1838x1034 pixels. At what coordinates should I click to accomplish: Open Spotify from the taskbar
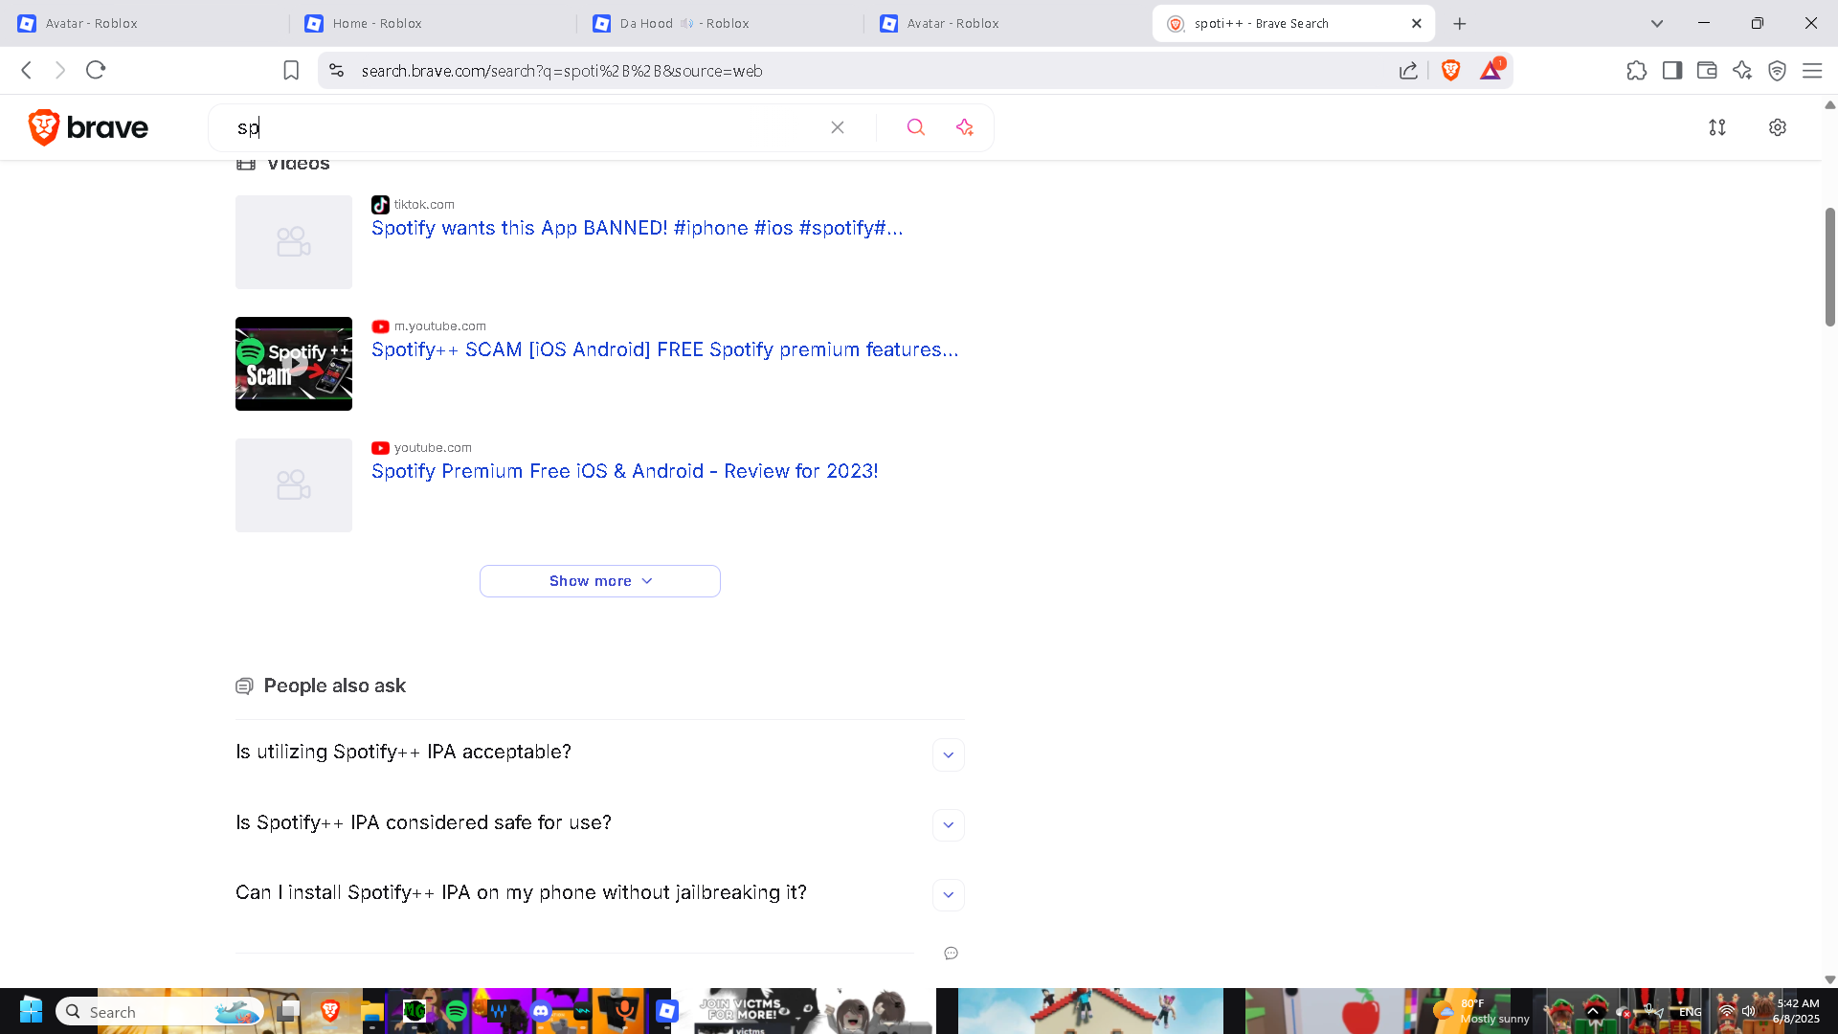[457, 1011]
